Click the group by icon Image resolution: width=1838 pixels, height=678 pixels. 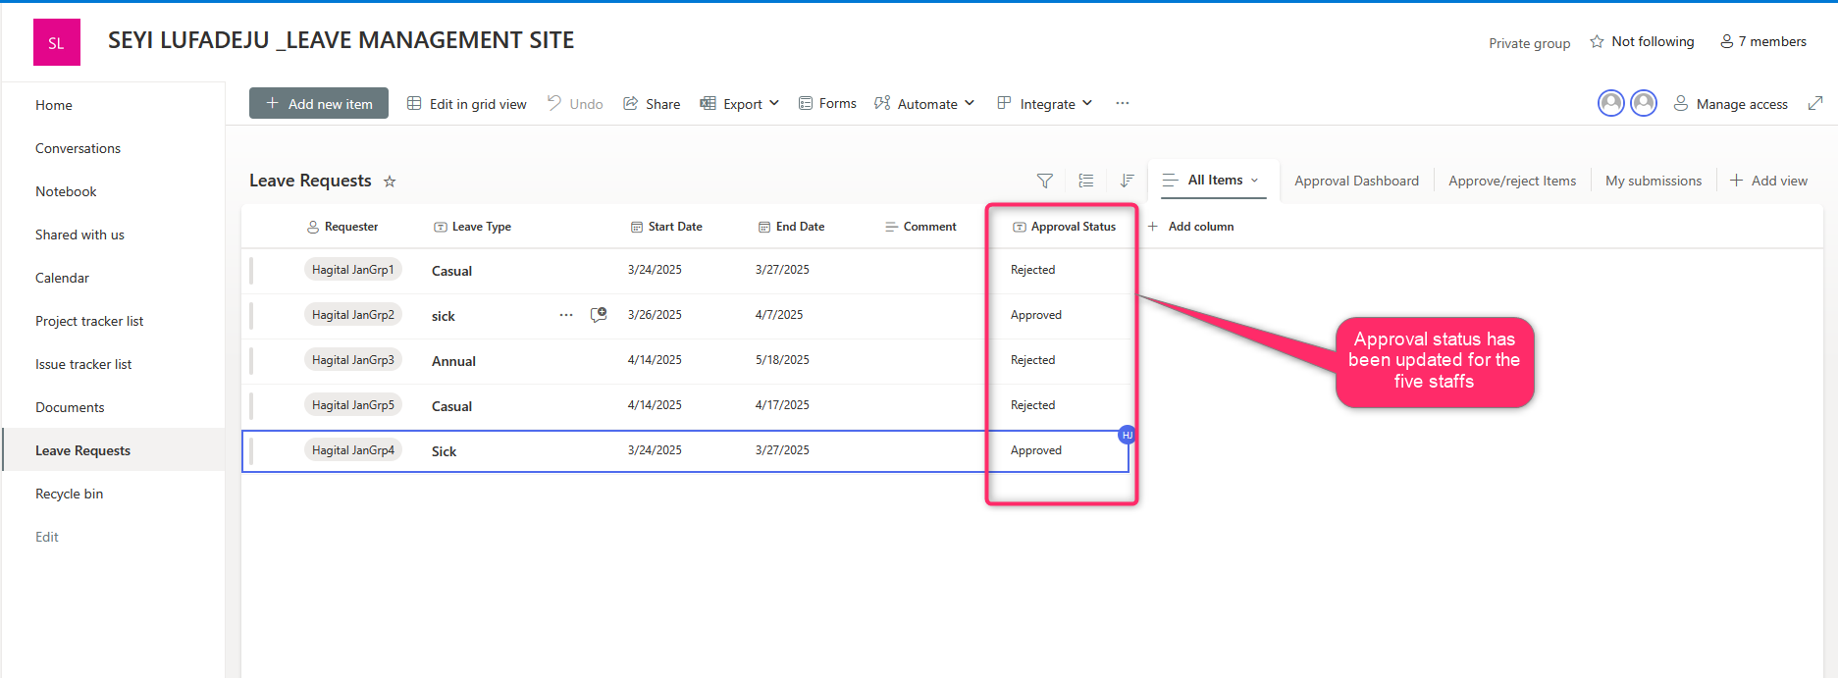1086,181
